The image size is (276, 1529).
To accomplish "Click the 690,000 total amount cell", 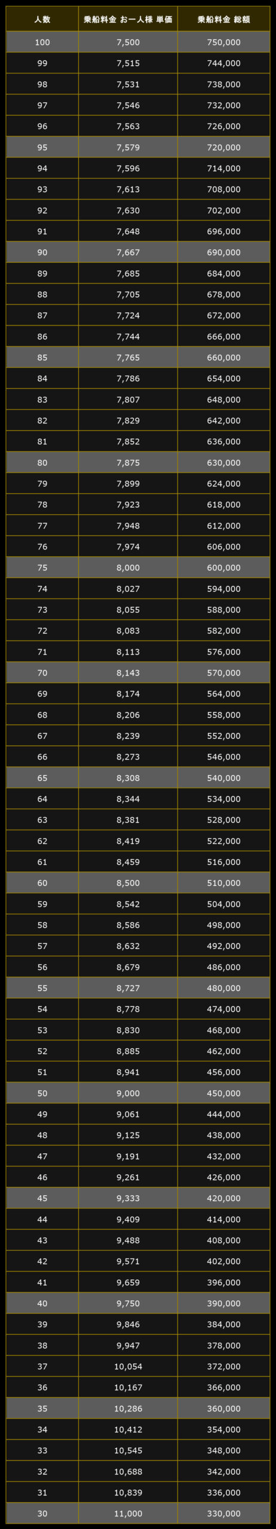I will [x=223, y=253].
